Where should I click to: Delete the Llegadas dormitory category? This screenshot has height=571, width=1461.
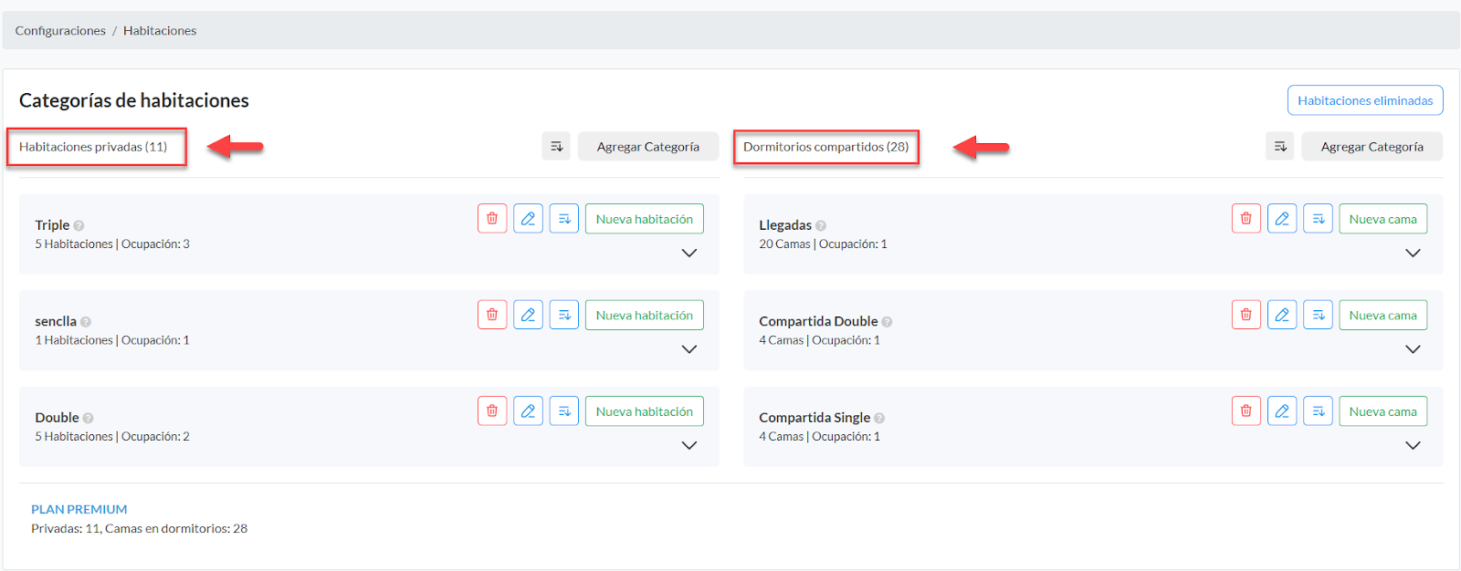(x=1246, y=219)
